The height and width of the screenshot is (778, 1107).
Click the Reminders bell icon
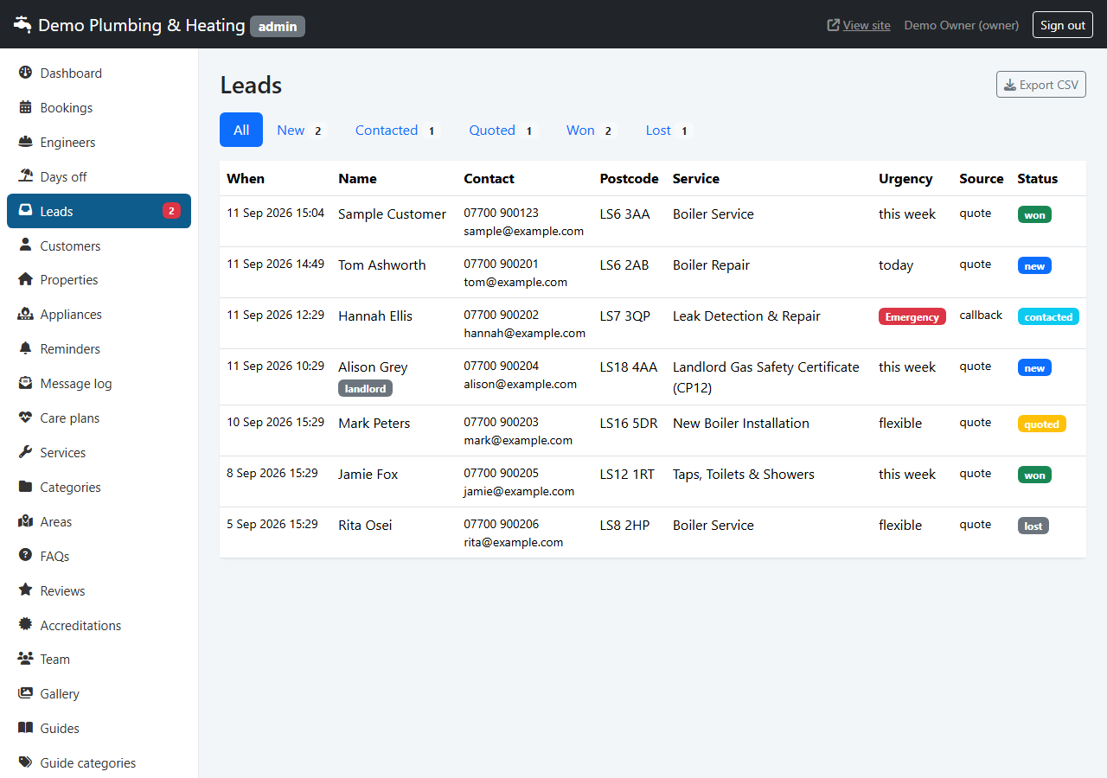pos(25,348)
